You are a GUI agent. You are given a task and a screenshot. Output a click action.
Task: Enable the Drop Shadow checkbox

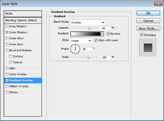pos(7,26)
